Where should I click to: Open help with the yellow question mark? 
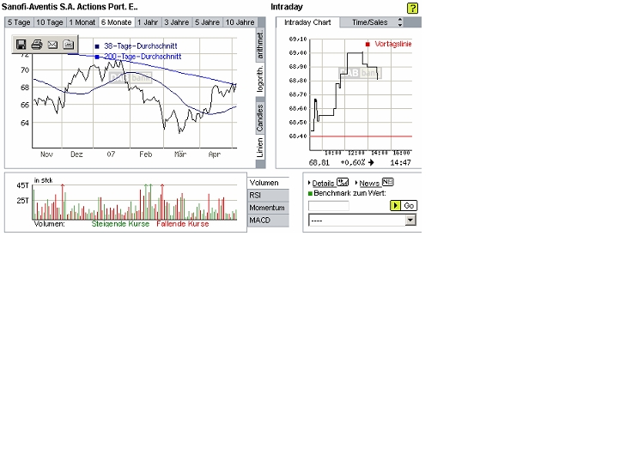click(x=412, y=8)
